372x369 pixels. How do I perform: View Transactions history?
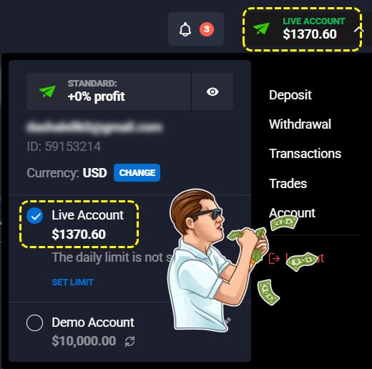pyautogui.click(x=305, y=154)
